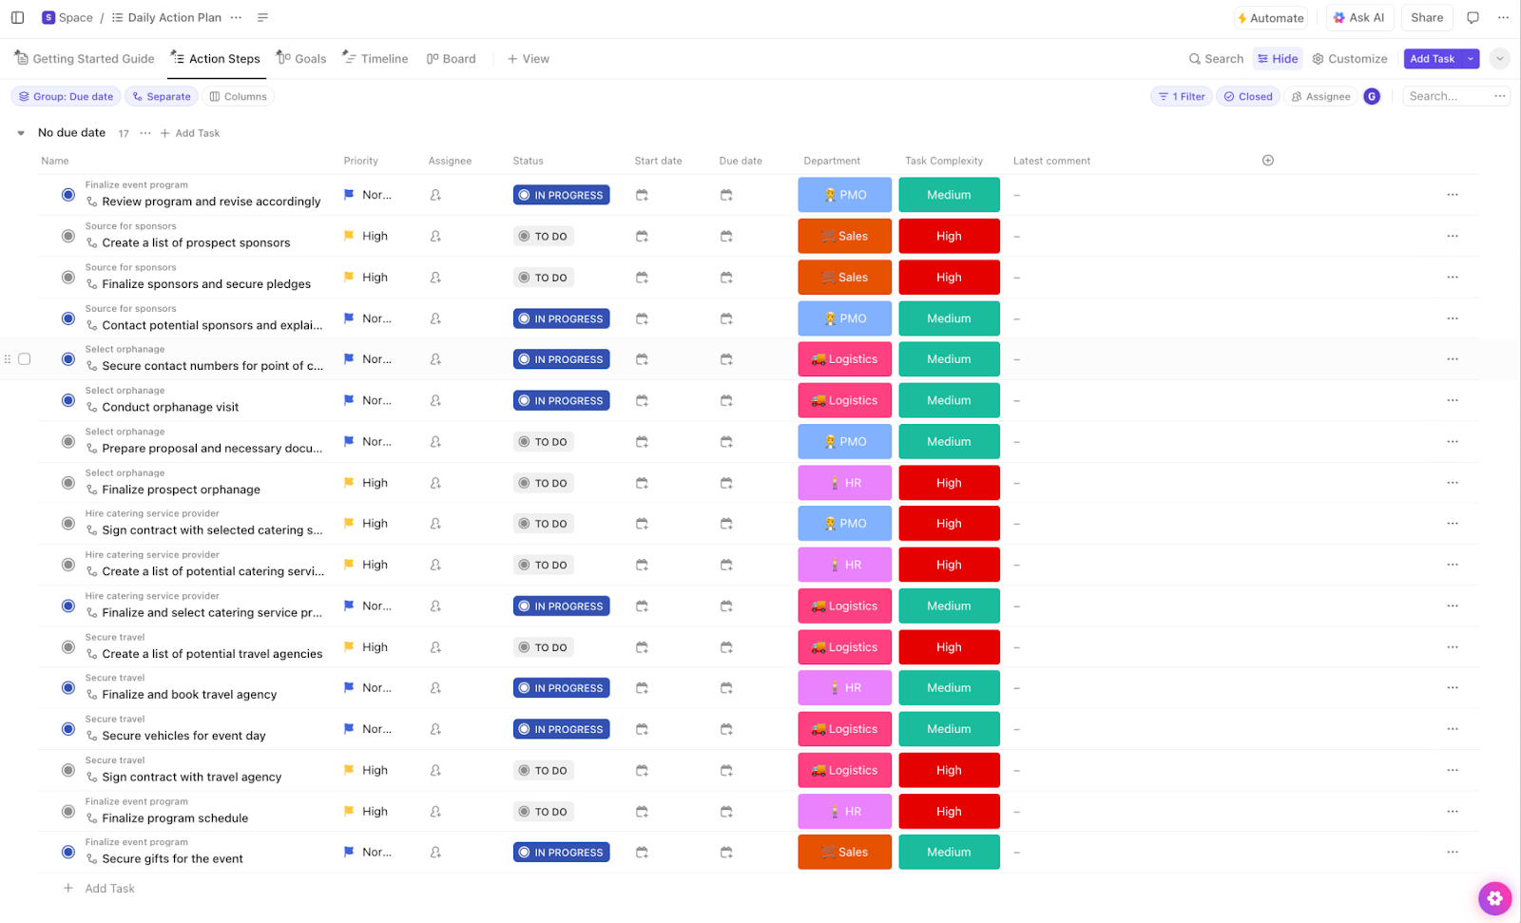Click the Automate button

[1270, 17]
